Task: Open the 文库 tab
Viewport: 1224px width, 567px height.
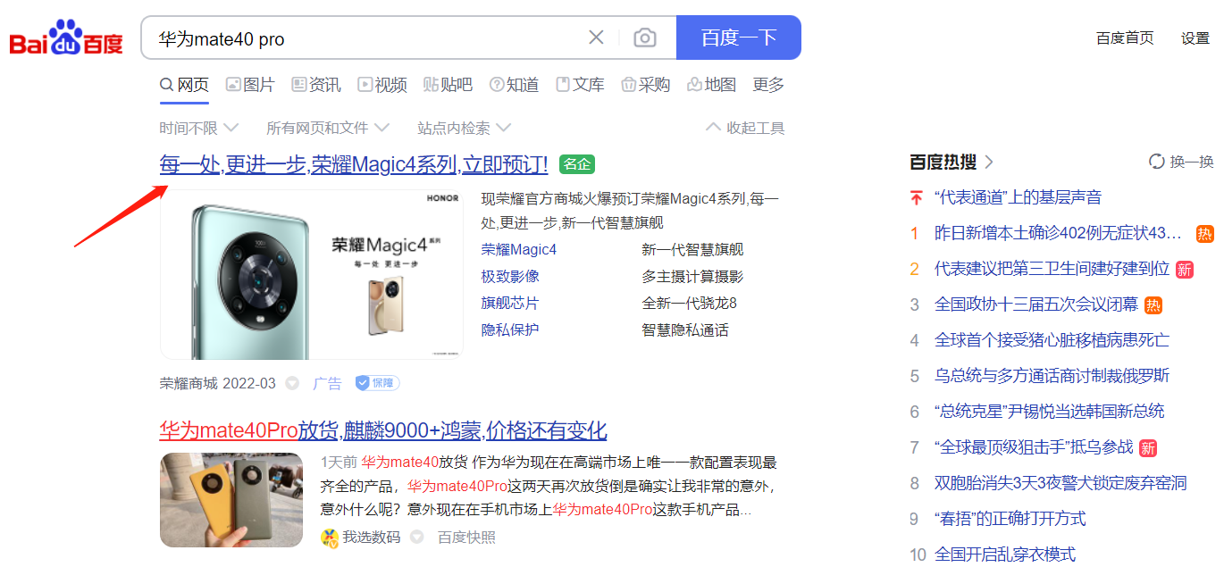Action: click(x=580, y=85)
